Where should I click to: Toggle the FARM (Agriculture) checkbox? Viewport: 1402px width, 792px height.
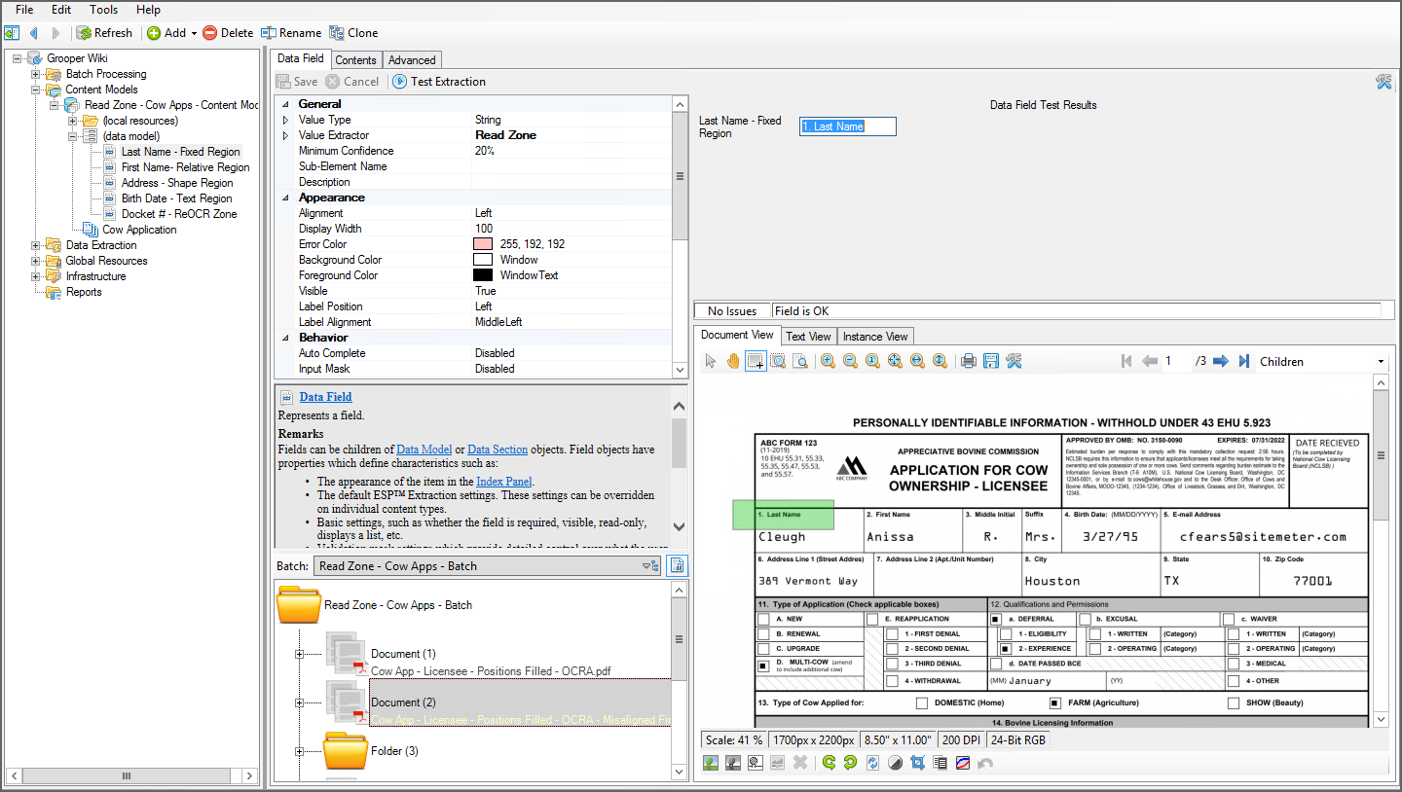pos(1054,702)
